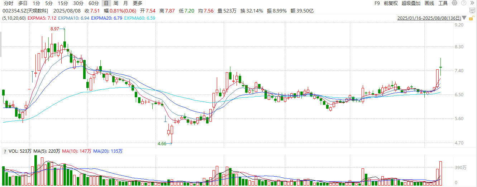Select the 30分 period tab

[x=78, y=3]
